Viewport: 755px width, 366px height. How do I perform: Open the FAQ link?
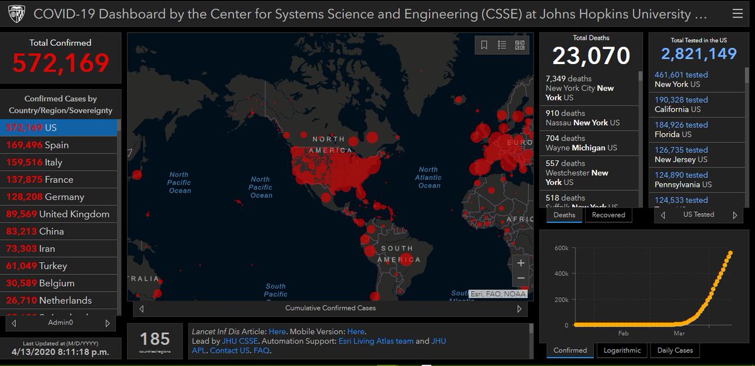click(261, 350)
